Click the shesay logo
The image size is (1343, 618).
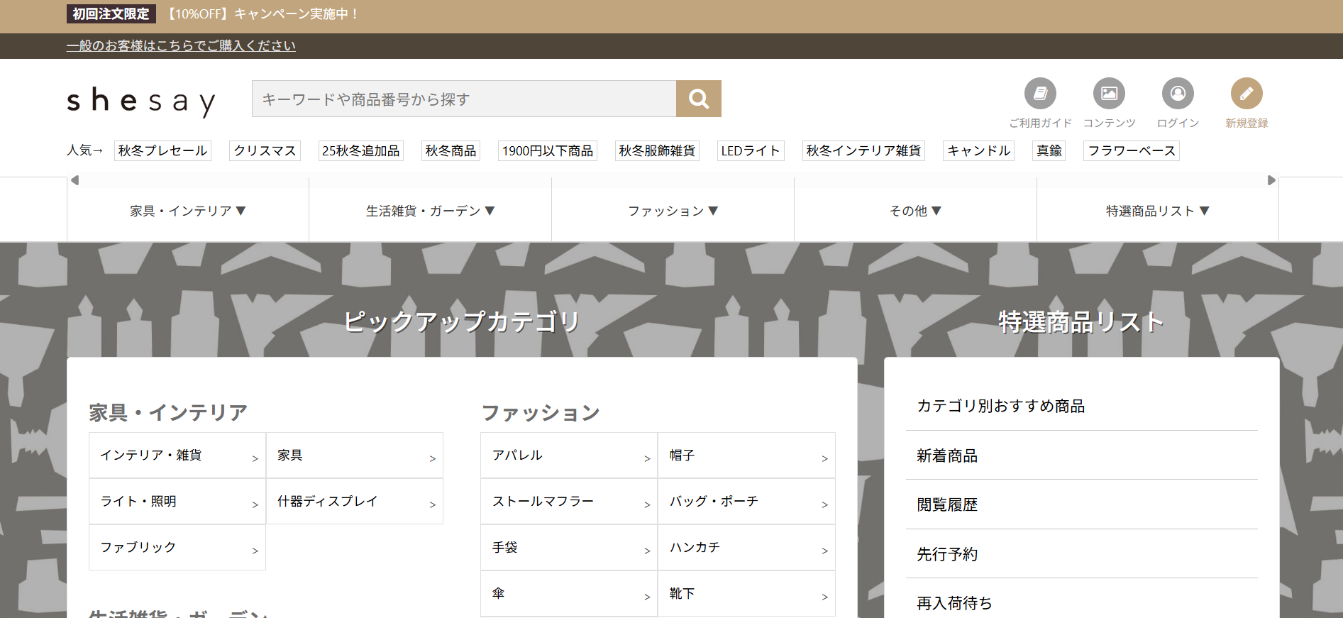pos(140,101)
